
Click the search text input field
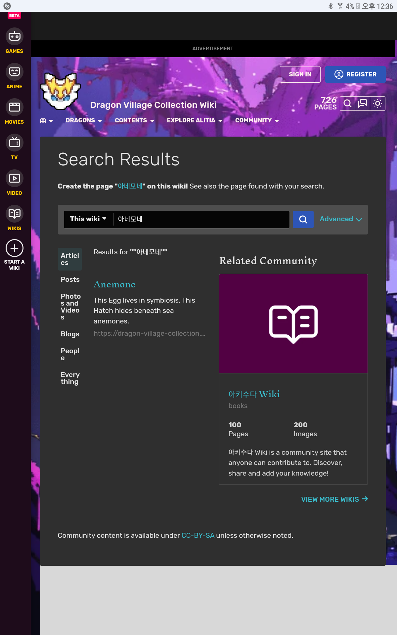pyautogui.click(x=201, y=219)
